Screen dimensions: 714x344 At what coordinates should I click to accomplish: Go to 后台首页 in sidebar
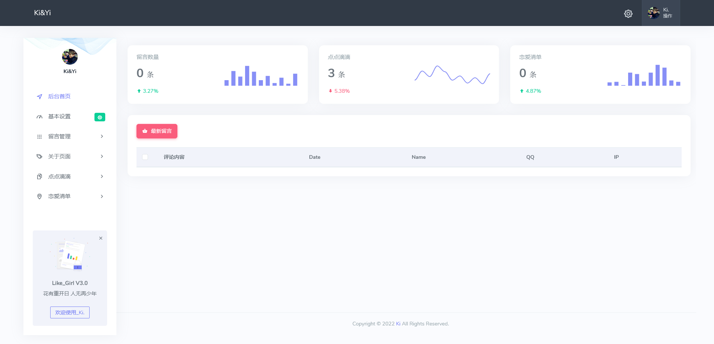(59, 96)
